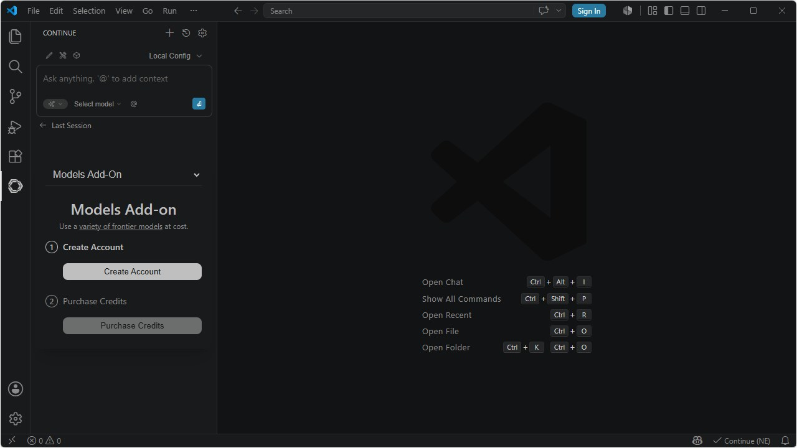Open the remote window indicator in status bar
This screenshot has width=797, height=448.
point(11,441)
